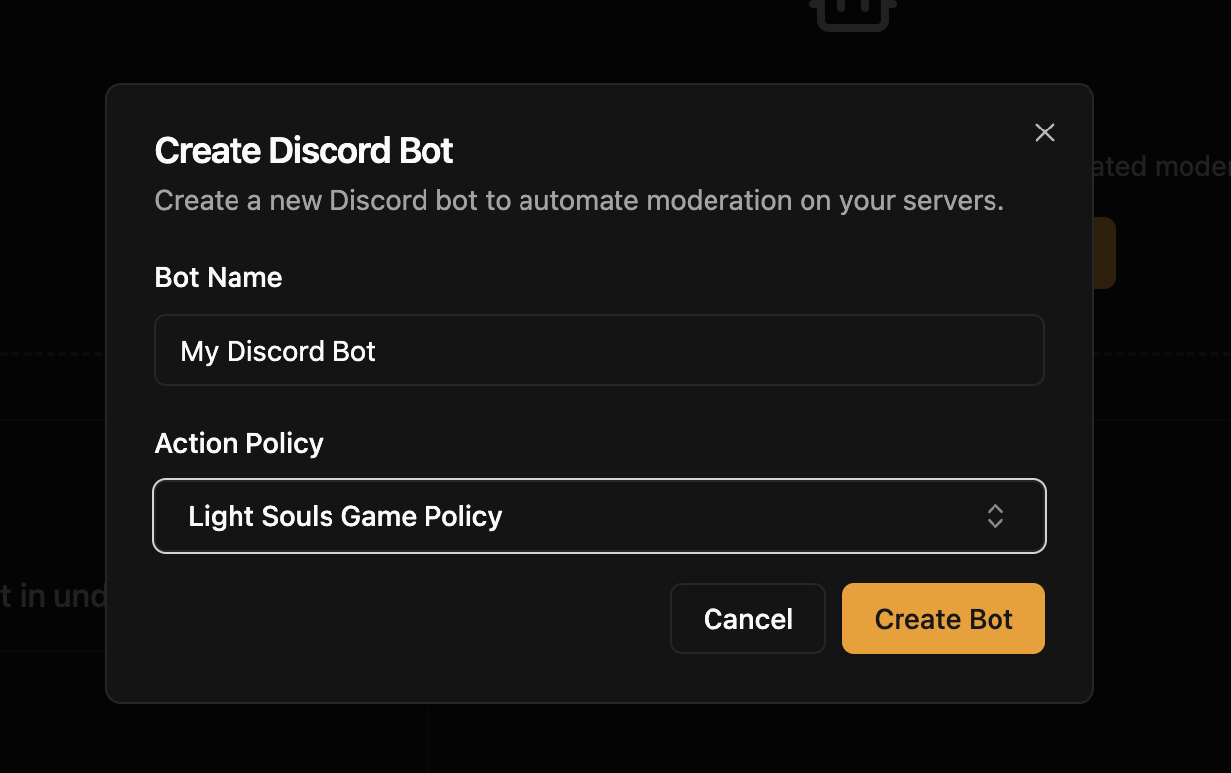The height and width of the screenshot is (773, 1231).
Task: Focus the bot name input showing My Discord Bot
Action: [599, 349]
